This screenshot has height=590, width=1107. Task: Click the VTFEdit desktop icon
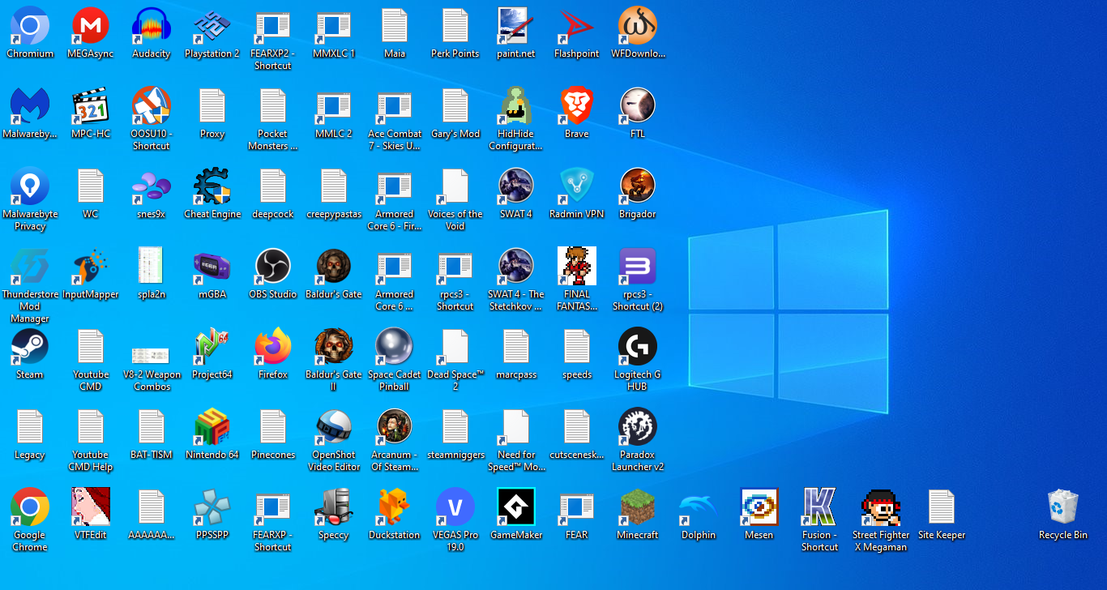tap(91, 507)
